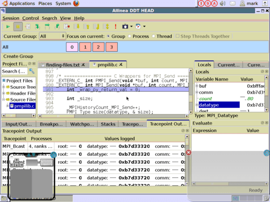270x202 pixels.
Task: Expand the datatype variable in Locals
Action: point(197,105)
